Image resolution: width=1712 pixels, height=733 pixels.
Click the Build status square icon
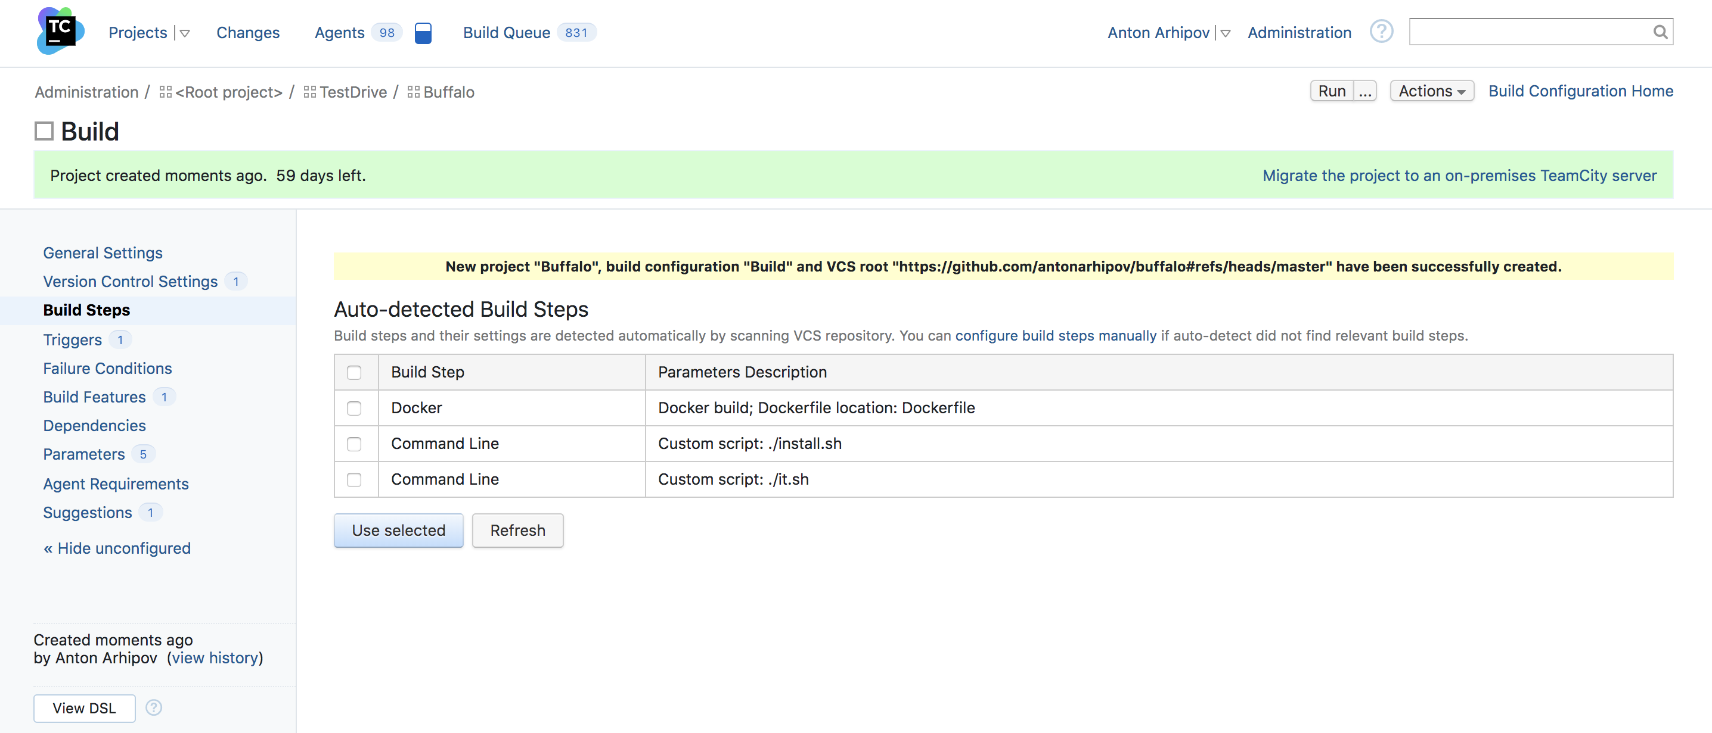[x=44, y=131]
